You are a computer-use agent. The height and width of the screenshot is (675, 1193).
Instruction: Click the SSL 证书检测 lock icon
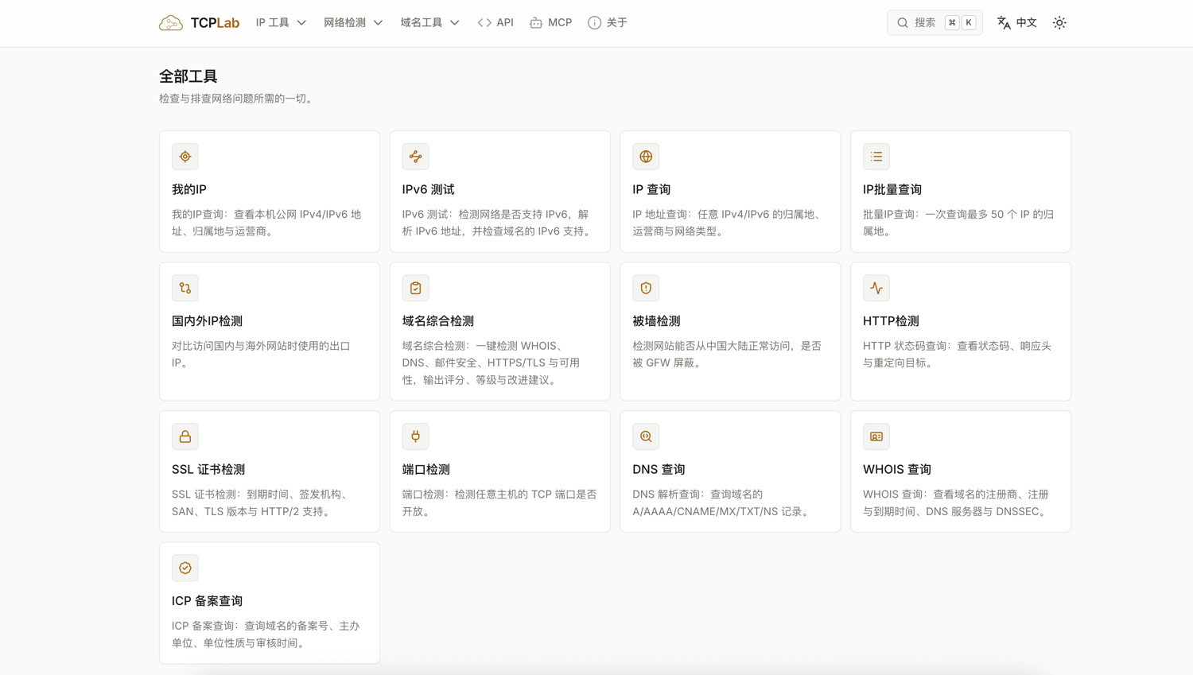pyautogui.click(x=185, y=436)
